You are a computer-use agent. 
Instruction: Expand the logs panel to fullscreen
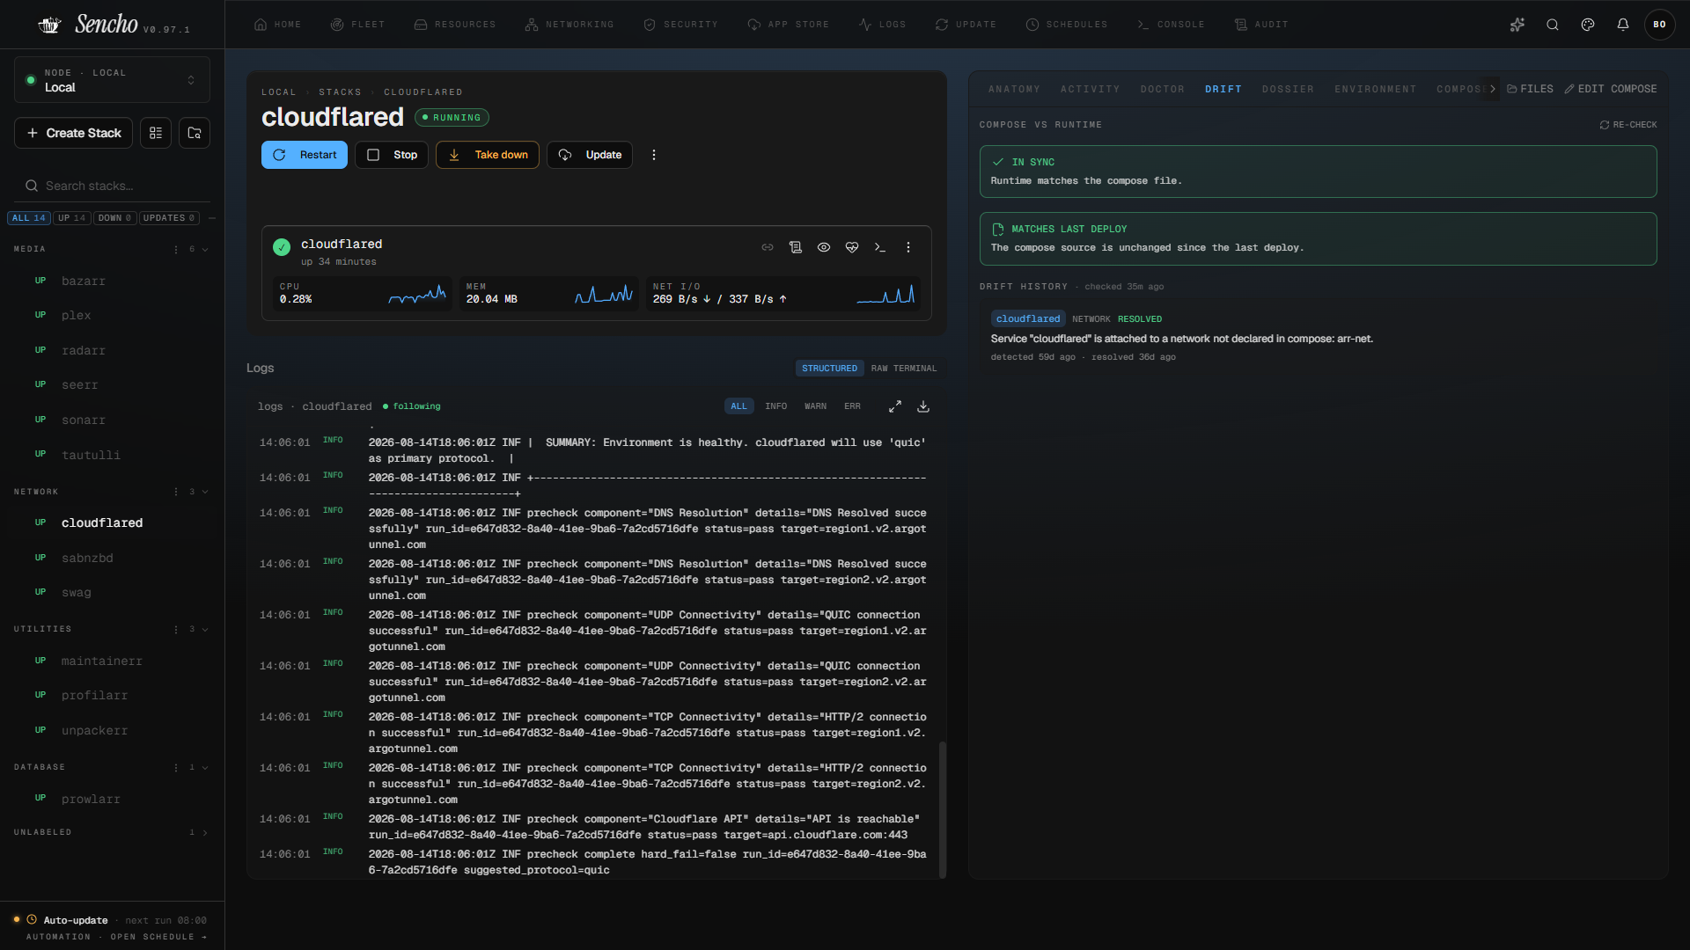895,406
